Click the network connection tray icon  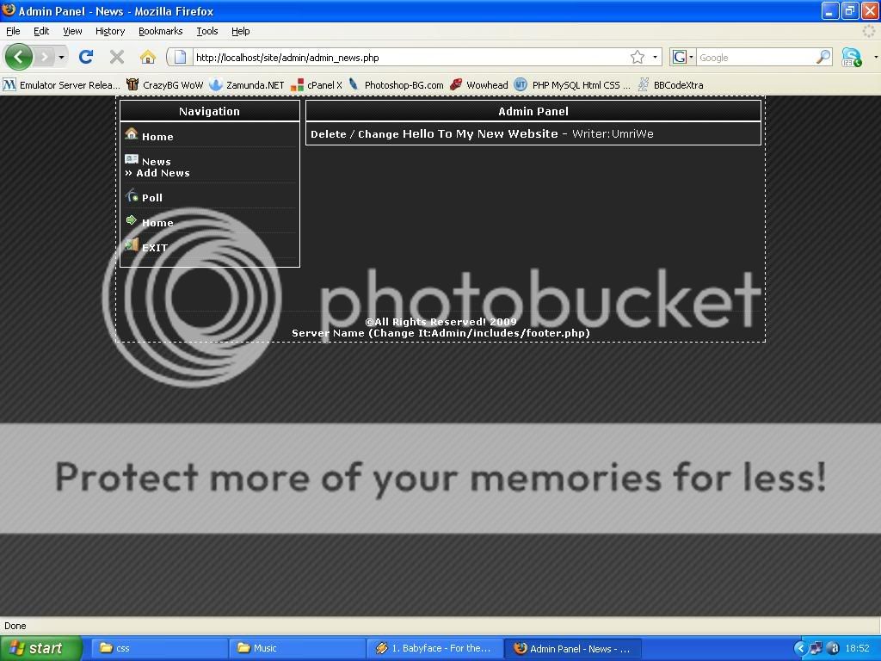tap(816, 648)
